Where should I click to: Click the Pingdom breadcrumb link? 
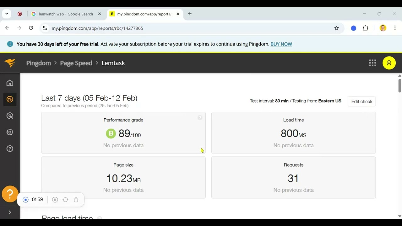(39, 63)
